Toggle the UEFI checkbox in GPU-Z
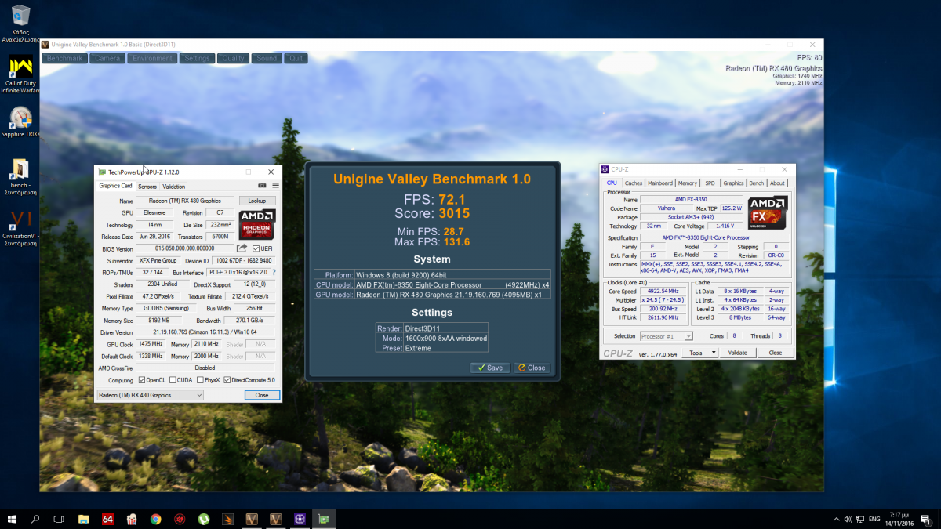The image size is (941, 529). (x=256, y=248)
